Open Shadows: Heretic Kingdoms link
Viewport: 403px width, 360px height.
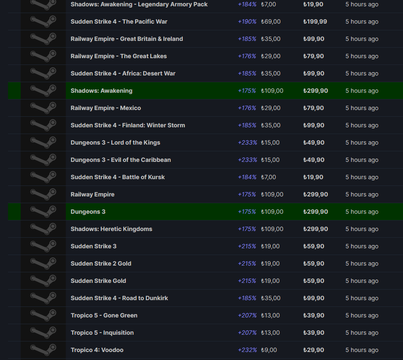pyautogui.click(x=111, y=229)
